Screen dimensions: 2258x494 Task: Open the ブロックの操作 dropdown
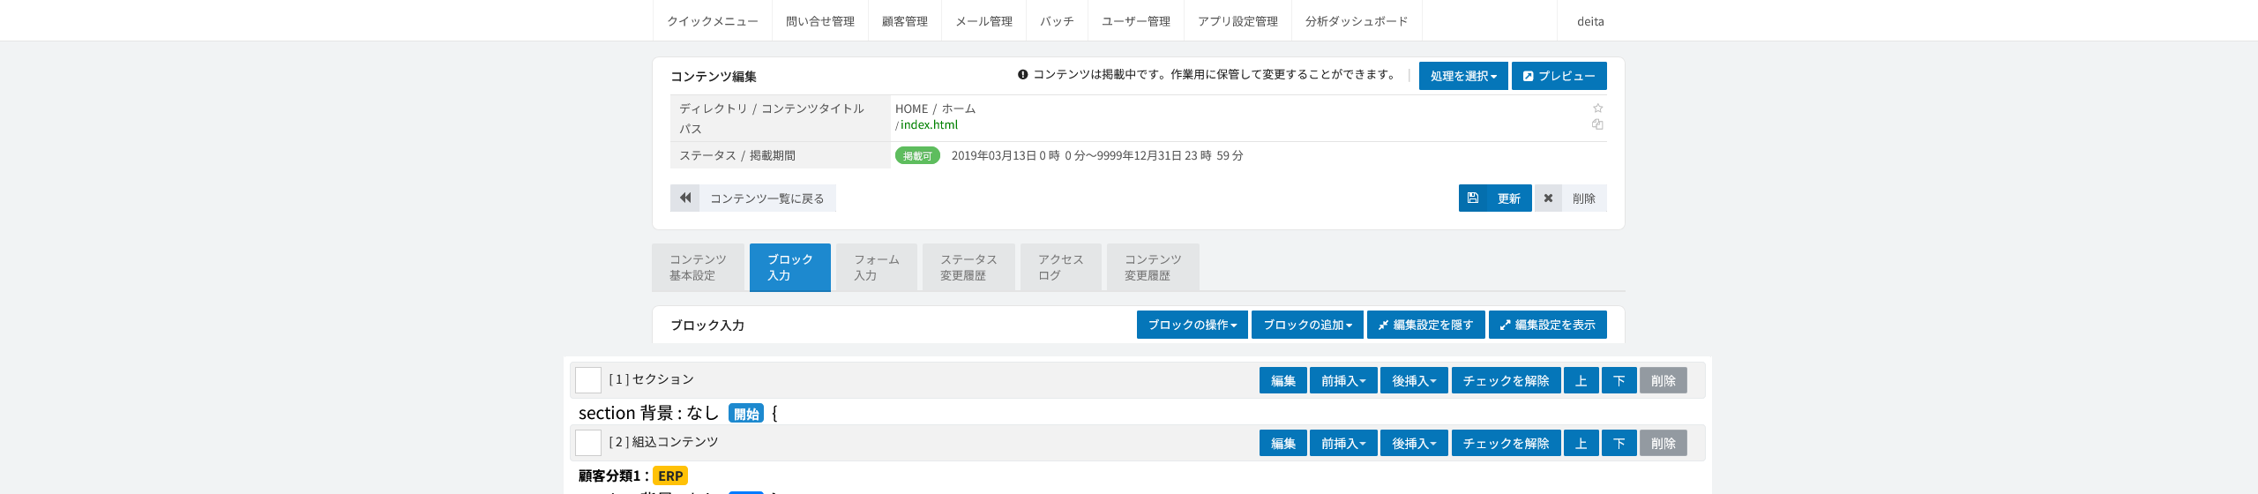1193,325
